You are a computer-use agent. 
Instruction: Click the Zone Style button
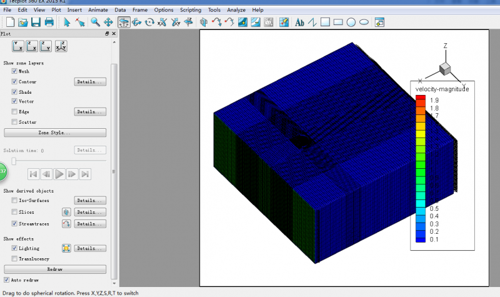(55, 133)
